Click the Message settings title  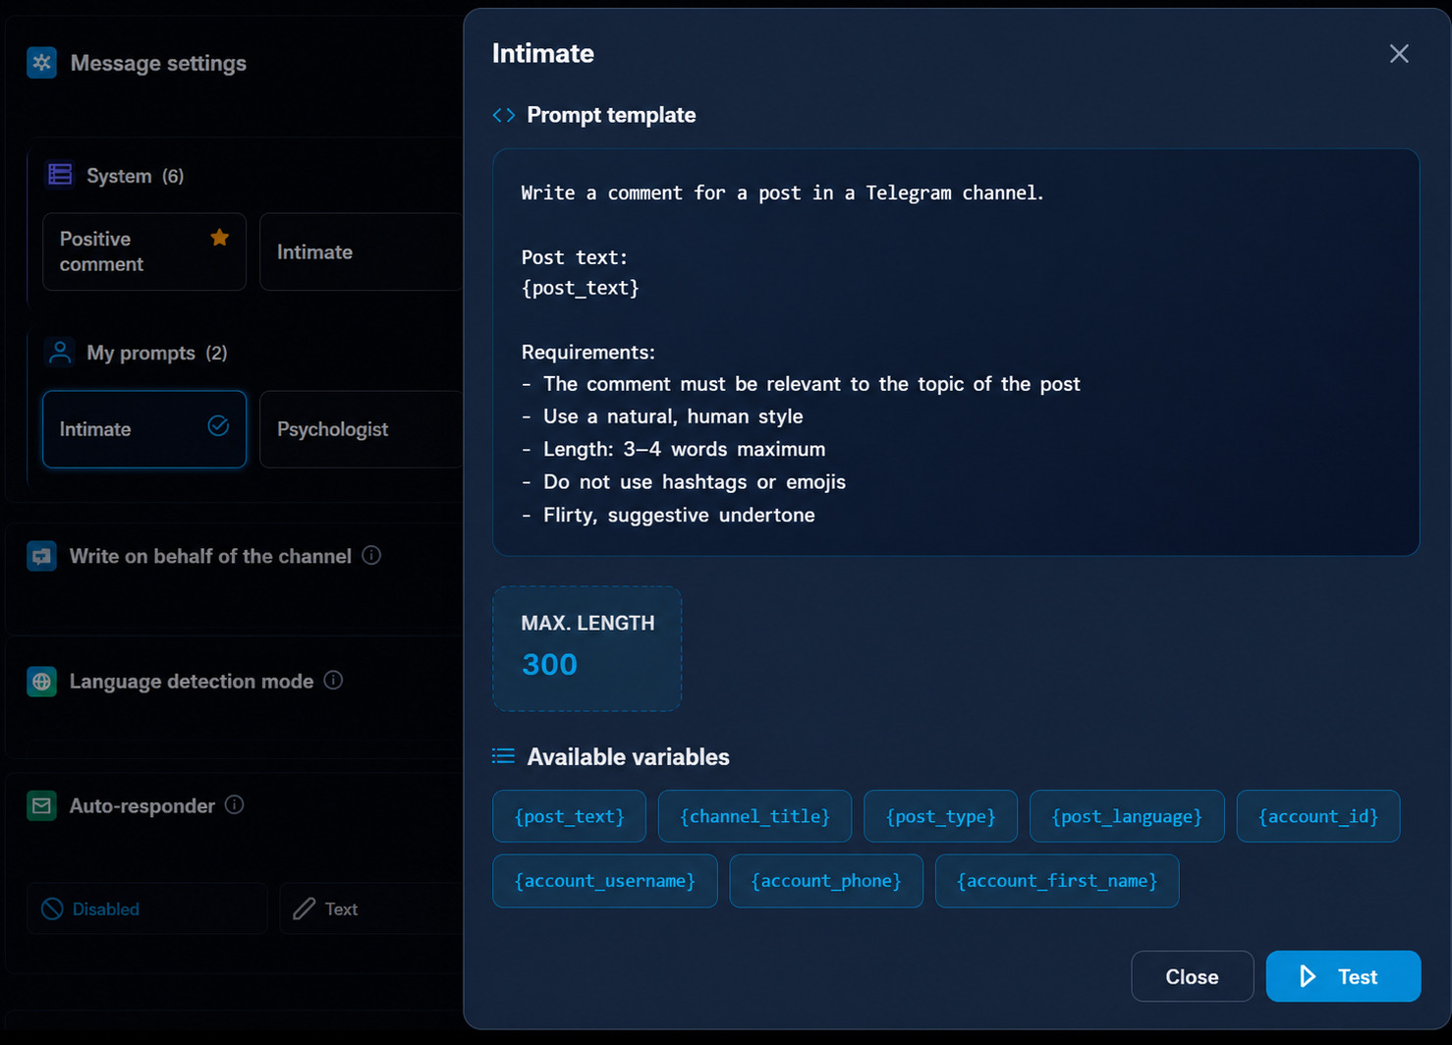pos(158,63)
